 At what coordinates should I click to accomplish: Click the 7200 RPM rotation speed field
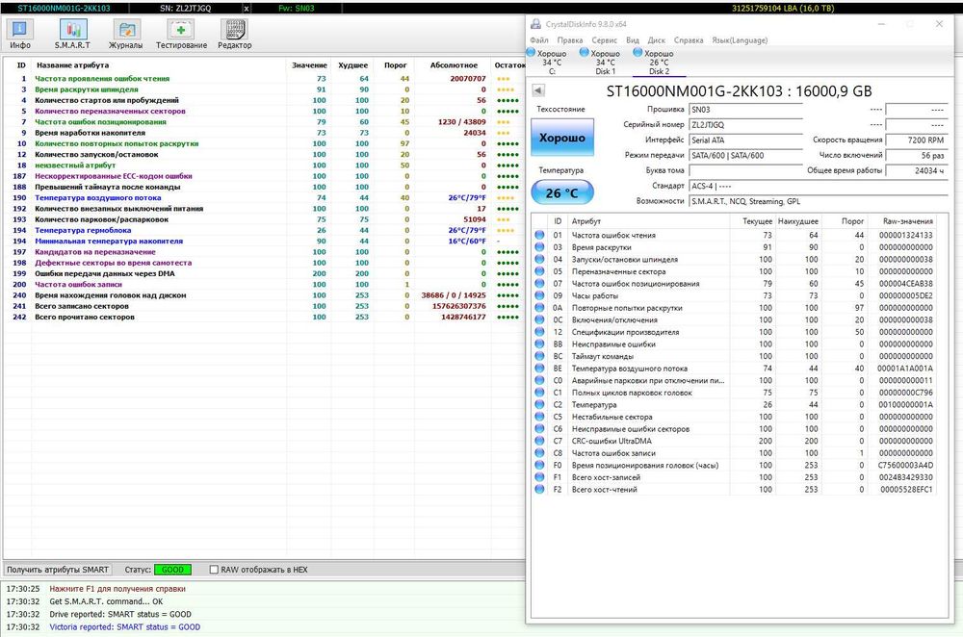click(x=916, y=140)
